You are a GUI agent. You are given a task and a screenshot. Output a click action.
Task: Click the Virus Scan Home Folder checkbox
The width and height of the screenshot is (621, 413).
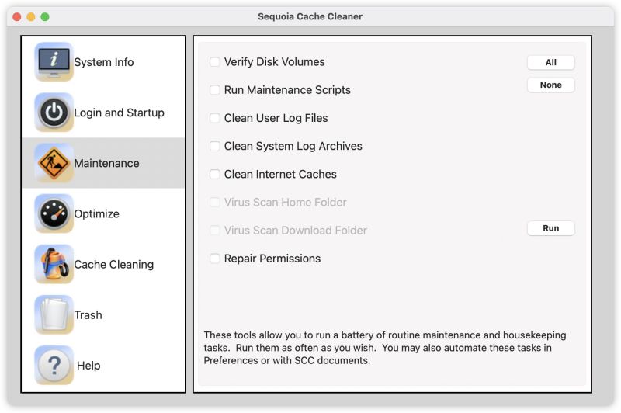tap(215, 203)
